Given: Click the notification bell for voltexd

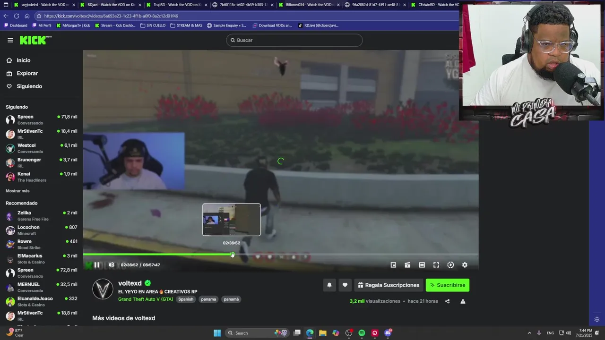Looking at the screenshot, I should click(x=329, y=285).
